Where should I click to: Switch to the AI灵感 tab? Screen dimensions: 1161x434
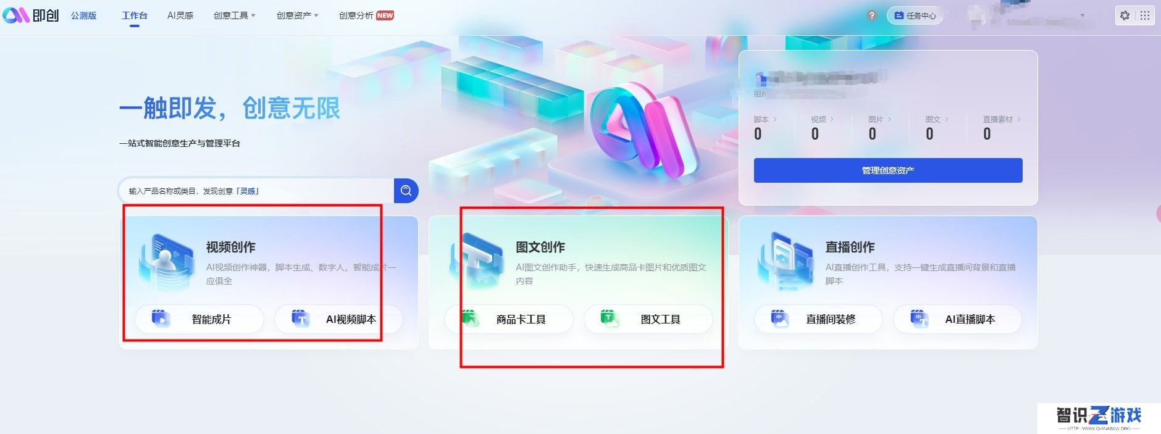point(180,15)
